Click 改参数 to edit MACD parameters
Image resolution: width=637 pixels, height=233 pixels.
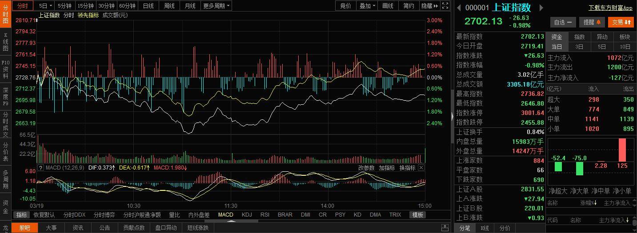[x=367, y=168]
